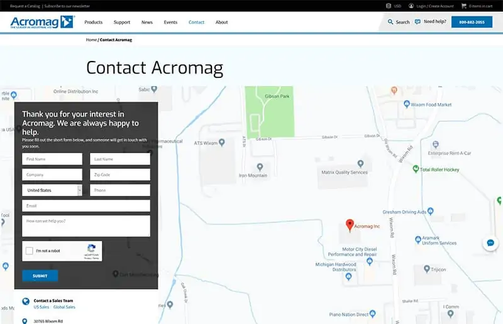Click the Need help? label
Viewport: 503px width, 324px height.
click(x=435, y=21)
